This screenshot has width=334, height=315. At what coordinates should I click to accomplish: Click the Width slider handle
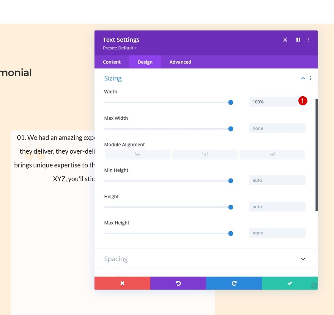pyautogui.click(x=230, y=102)
